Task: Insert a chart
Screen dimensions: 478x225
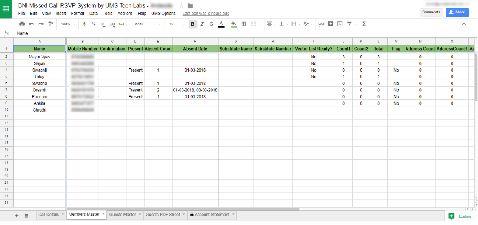Action: 340,24
